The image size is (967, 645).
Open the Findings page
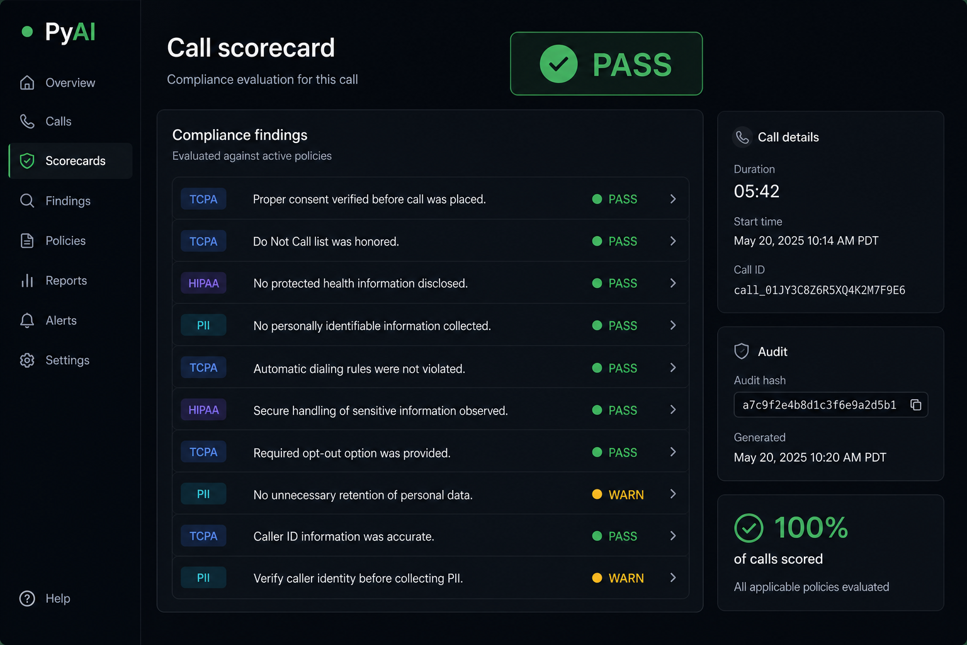click(x=70, y=200)
